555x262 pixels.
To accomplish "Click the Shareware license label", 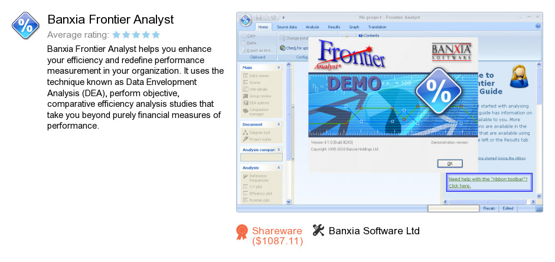I will coord(277,236).
